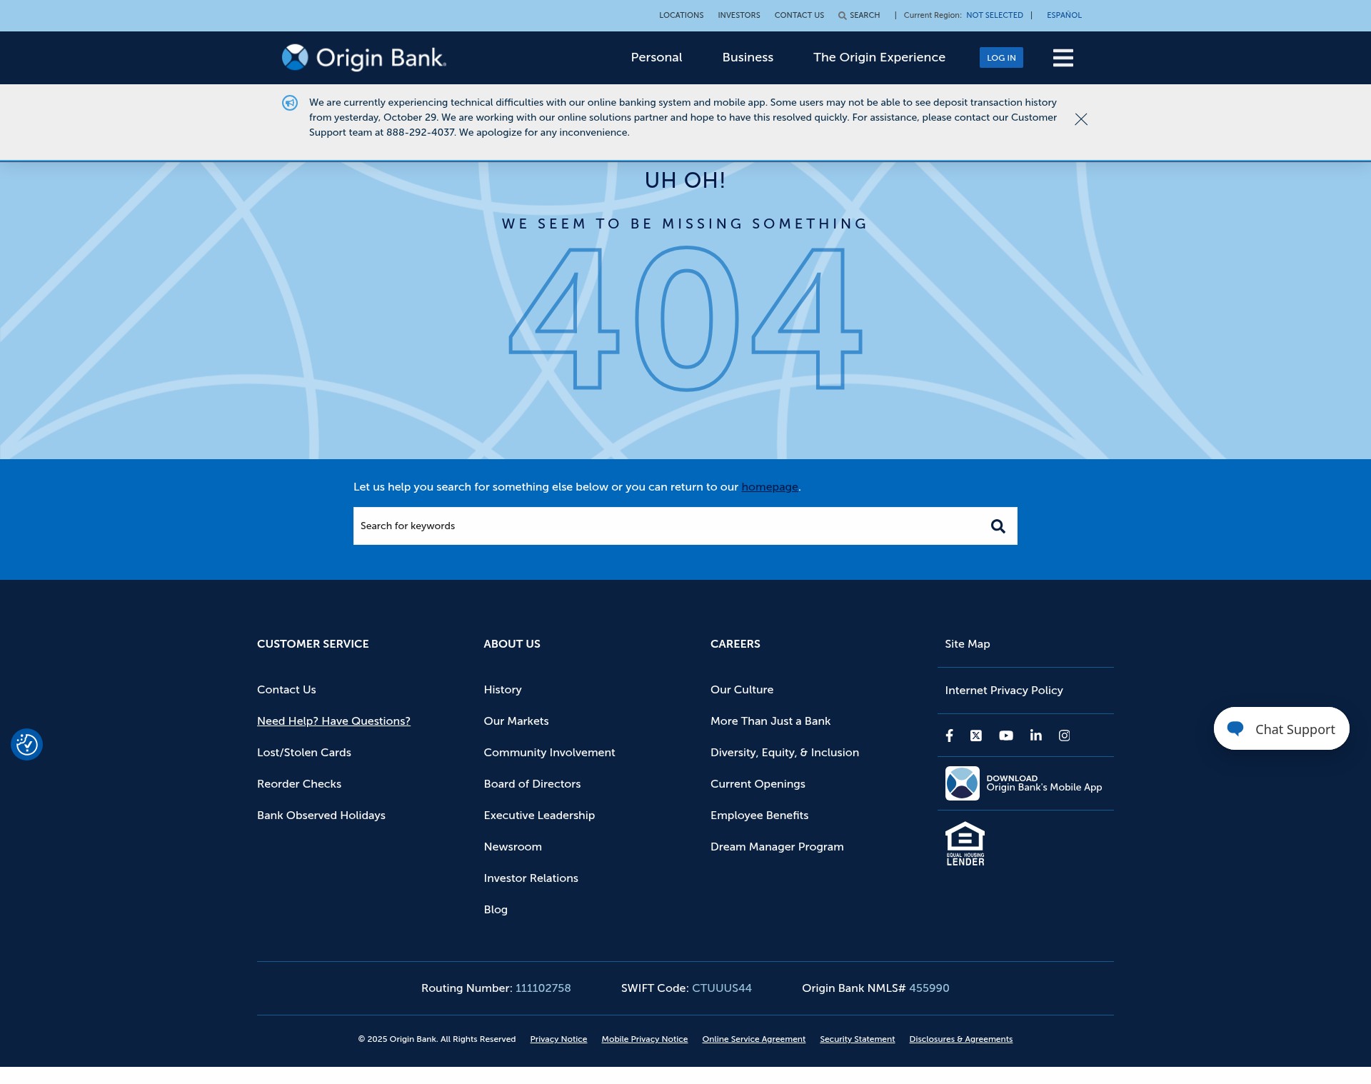Image resolution: width=1371 pixels, height=1084 pixels.
Task: Open the Instagram social icon
Action: pyautogui.click(x=1064, y=736)
